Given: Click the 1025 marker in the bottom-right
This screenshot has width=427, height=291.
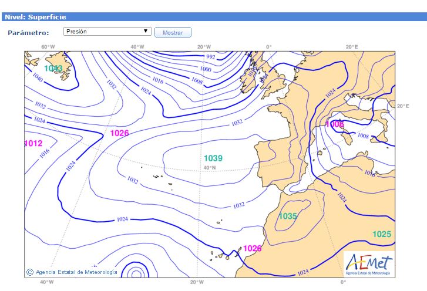Looking at the screenshot, I should [381, 234].
